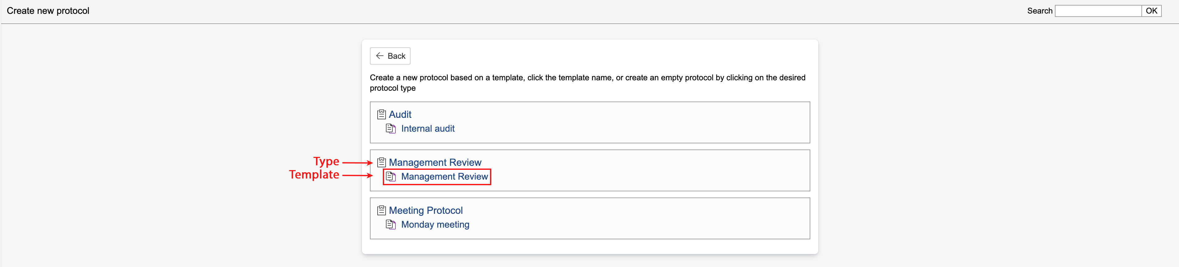The width and height of the screenshot is (1179, 267).
Task: Open the boxed Management Review template link
Action: [x=444, y=177]
